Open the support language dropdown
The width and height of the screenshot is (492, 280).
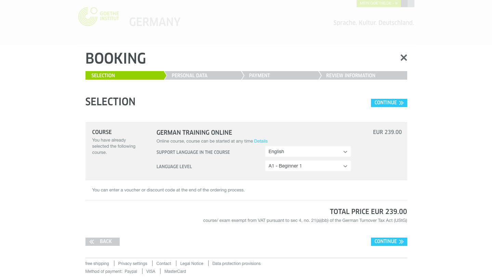(x=308, y=152)
